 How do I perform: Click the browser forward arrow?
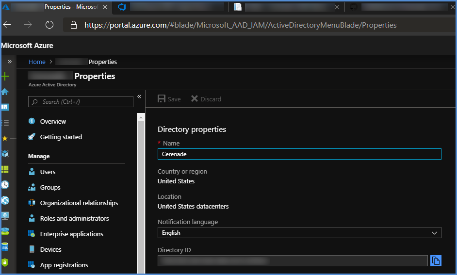point(28,25)
